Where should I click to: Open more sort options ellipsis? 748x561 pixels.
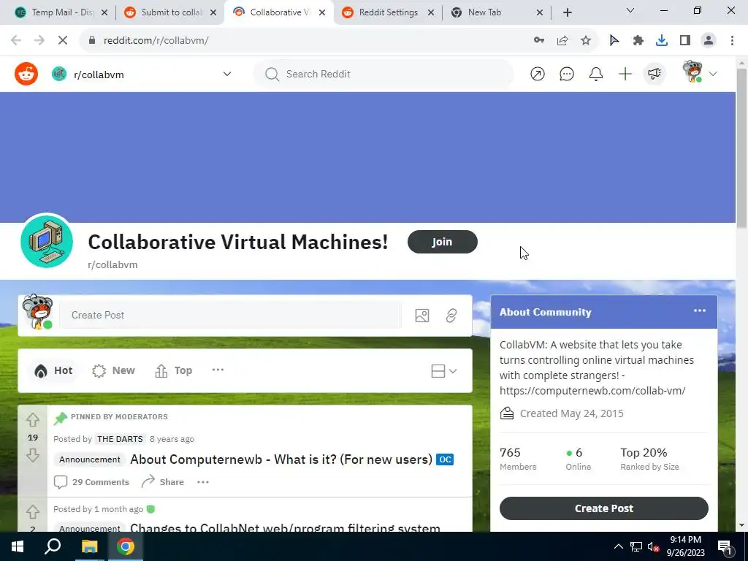point(218,370)
